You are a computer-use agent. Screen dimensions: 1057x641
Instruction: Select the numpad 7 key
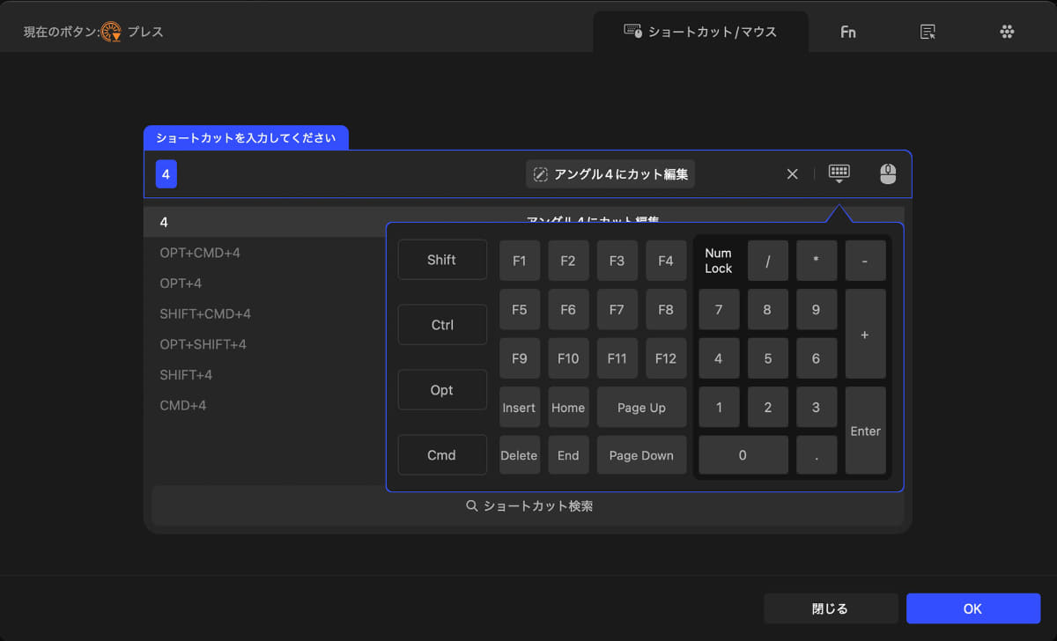tap(719, 310)
